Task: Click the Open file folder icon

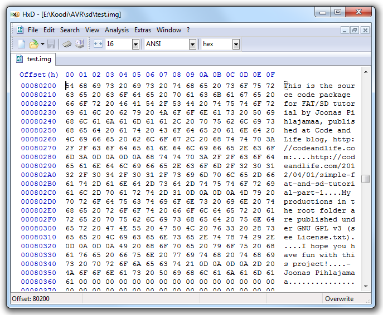Action: [33, 44]
